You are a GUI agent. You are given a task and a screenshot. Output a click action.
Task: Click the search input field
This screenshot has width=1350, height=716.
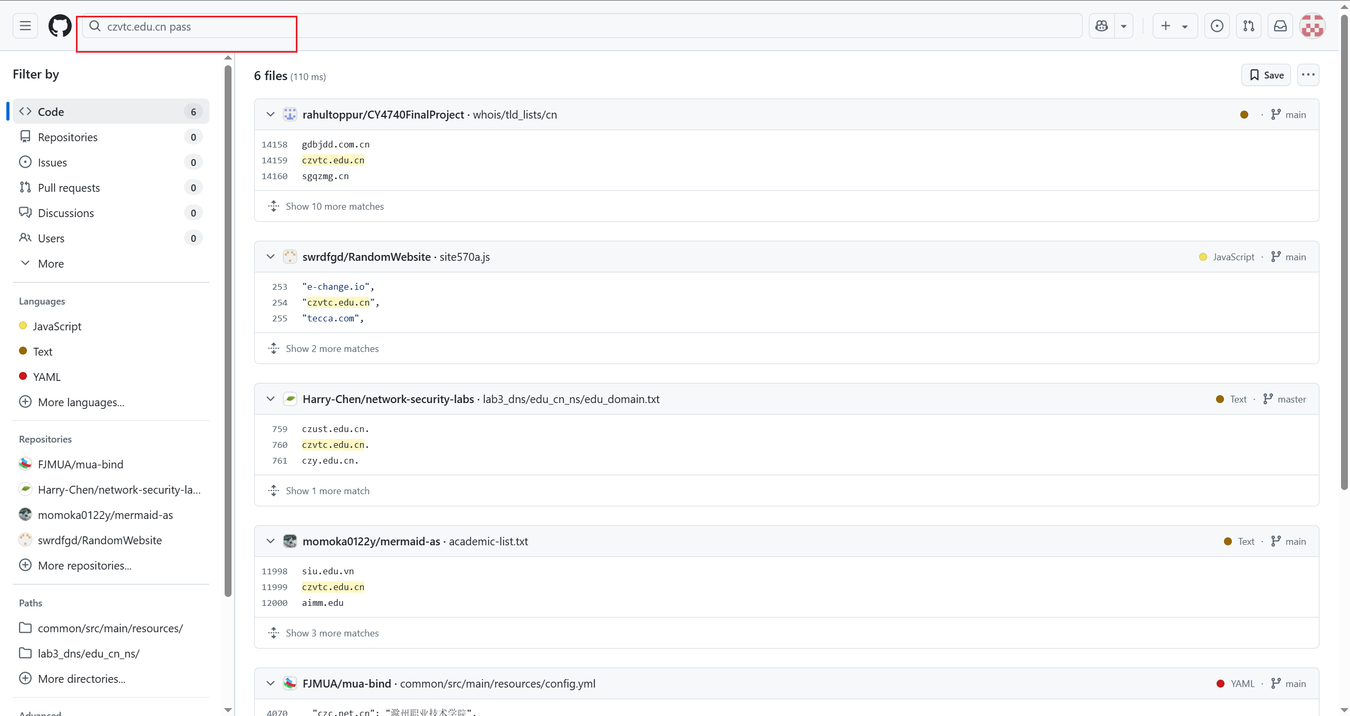tap(580, 26)
